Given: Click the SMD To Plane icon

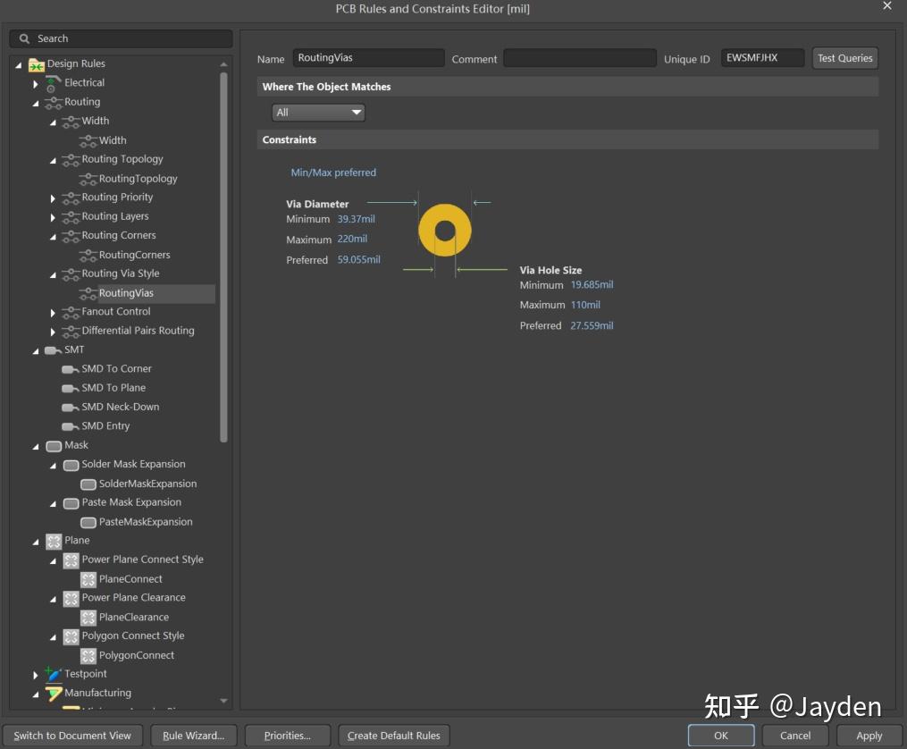Looking at the screenshot, I should coord(71,389).
